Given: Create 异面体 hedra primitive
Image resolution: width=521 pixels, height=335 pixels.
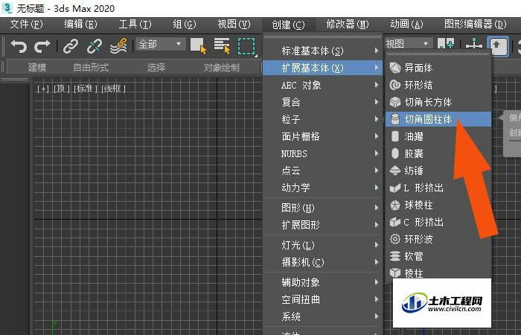Looking at the screenshot, I should [x=438, y=68].
